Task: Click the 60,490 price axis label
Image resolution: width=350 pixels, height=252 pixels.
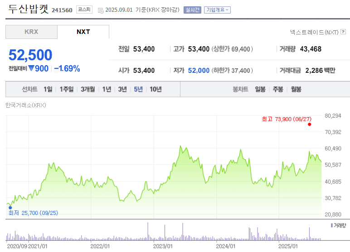Action: coord(333,148)
